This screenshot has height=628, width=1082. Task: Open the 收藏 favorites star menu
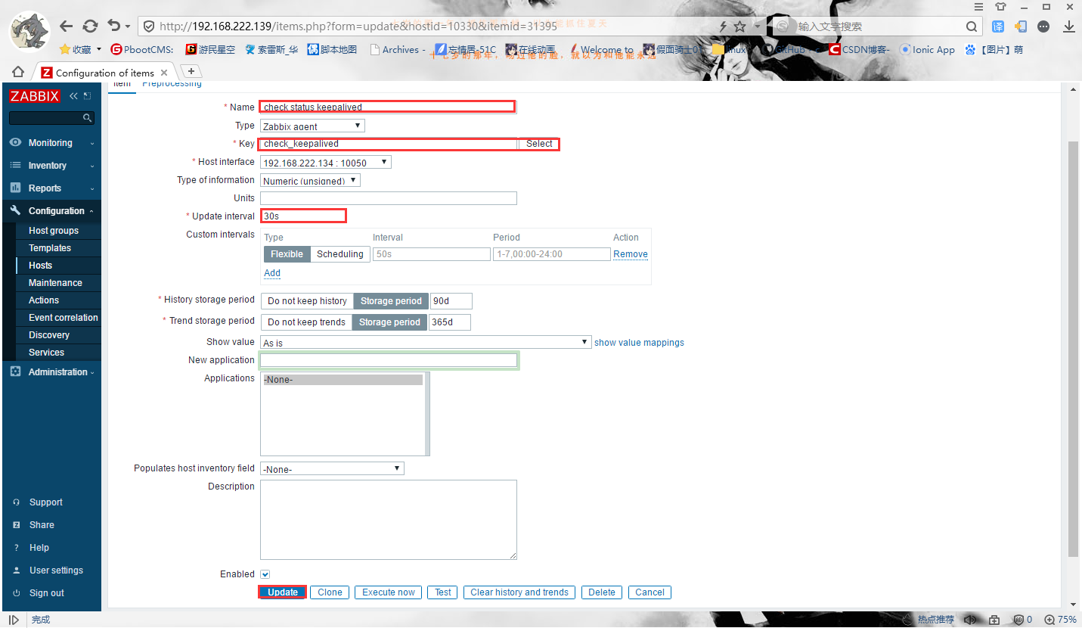point(81,49)
